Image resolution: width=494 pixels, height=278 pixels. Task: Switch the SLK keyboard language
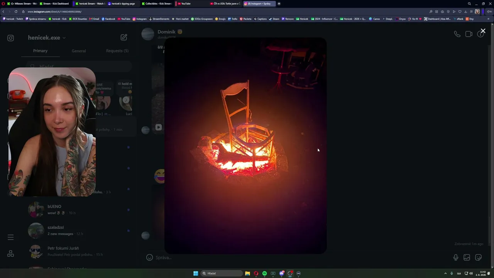point(459,273)
